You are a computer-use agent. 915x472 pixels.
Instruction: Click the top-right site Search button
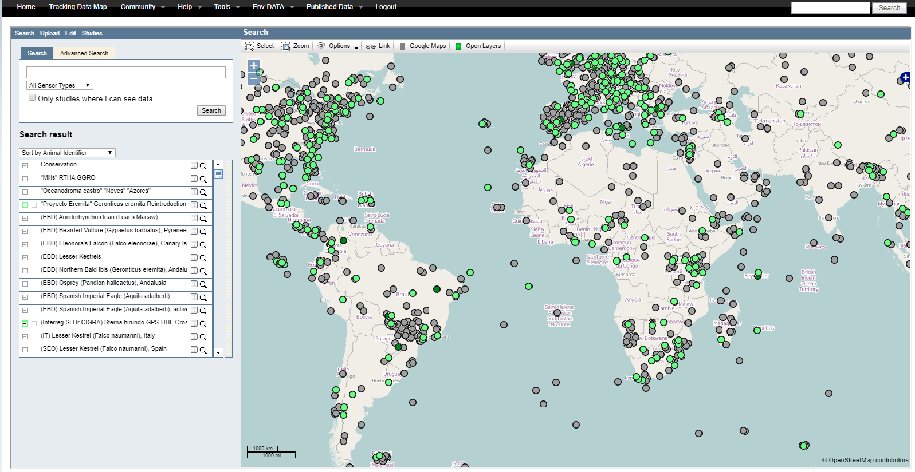click(889, 7)
